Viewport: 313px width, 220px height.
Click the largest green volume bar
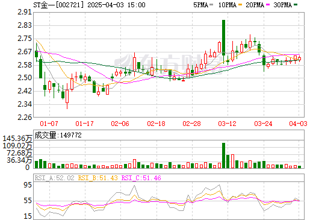(x=223, y=156)
